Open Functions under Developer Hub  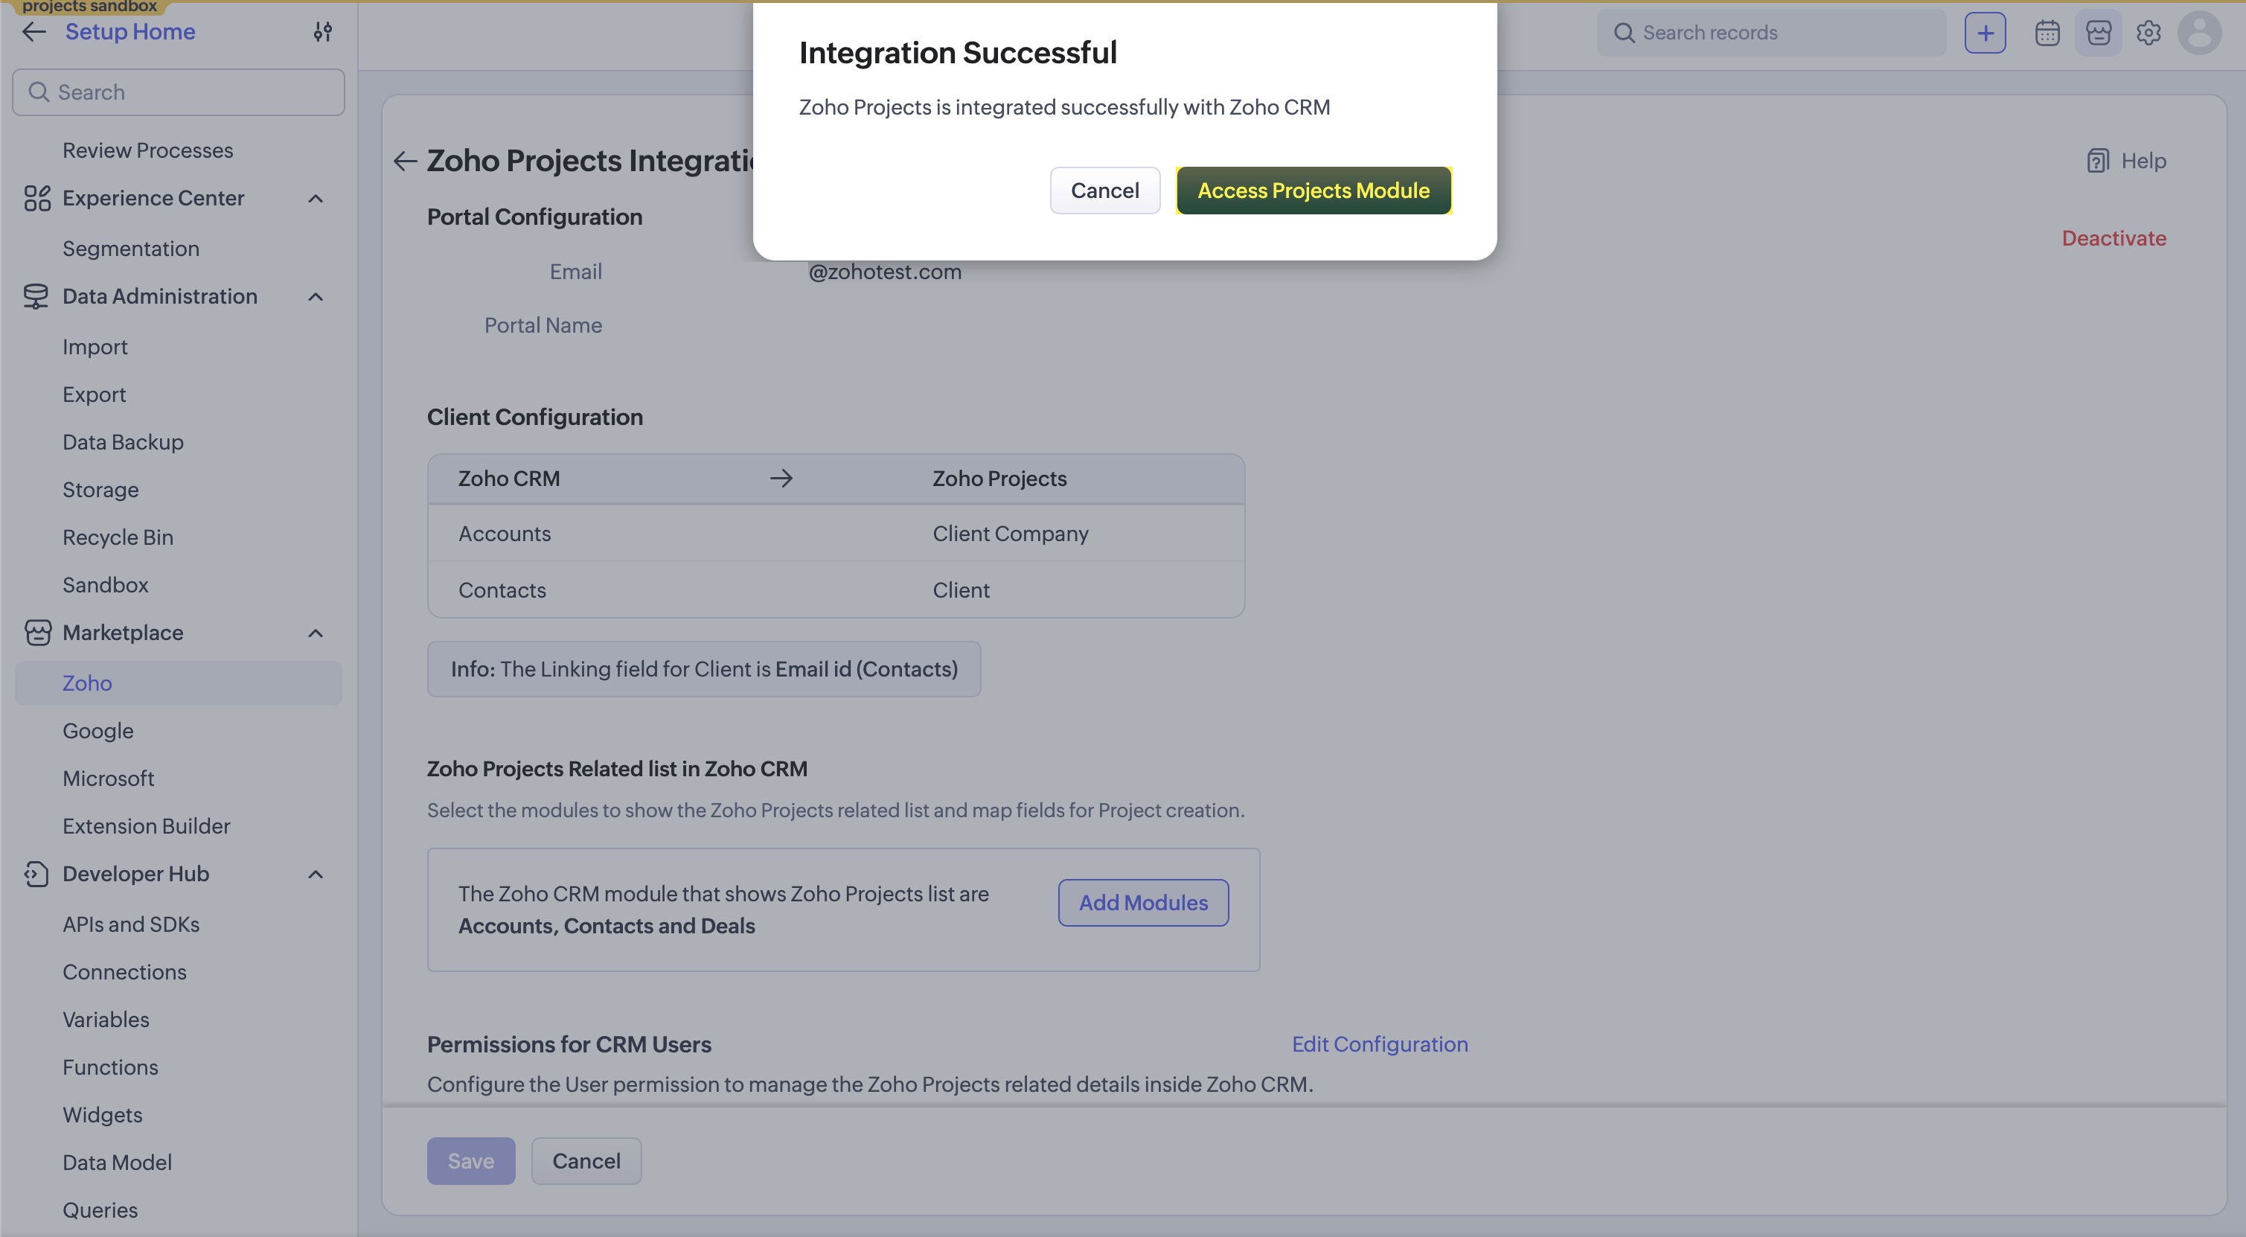[111, 1067]
